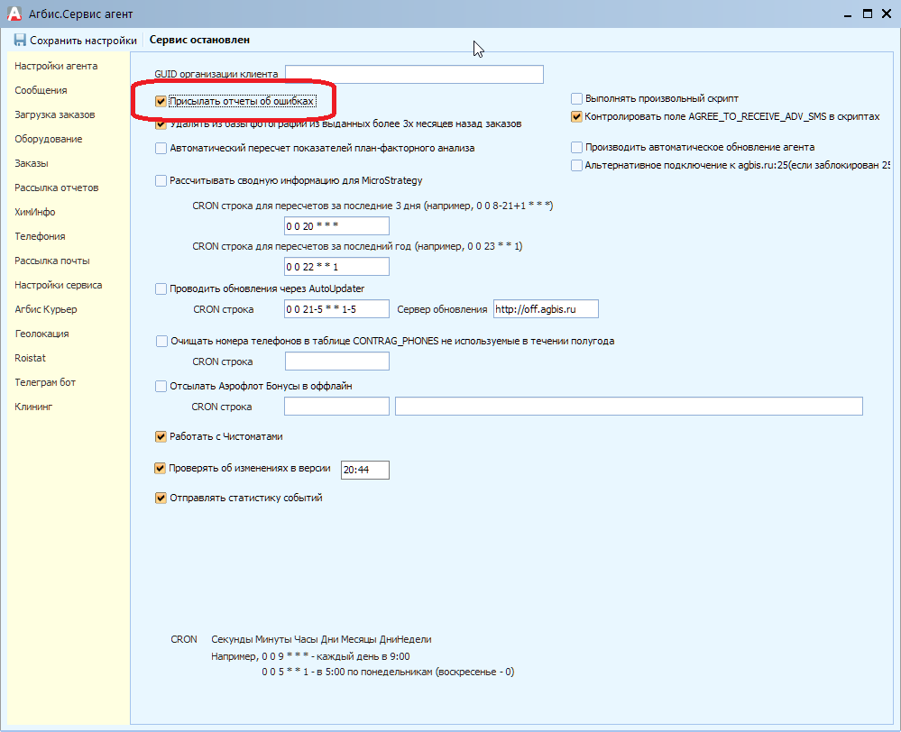Image resolution: width=901 pixels, height=732 pixels.
Task: Click label 'CRON строка для пересчетов за последние 3 дня'
Action: [372, 206]
